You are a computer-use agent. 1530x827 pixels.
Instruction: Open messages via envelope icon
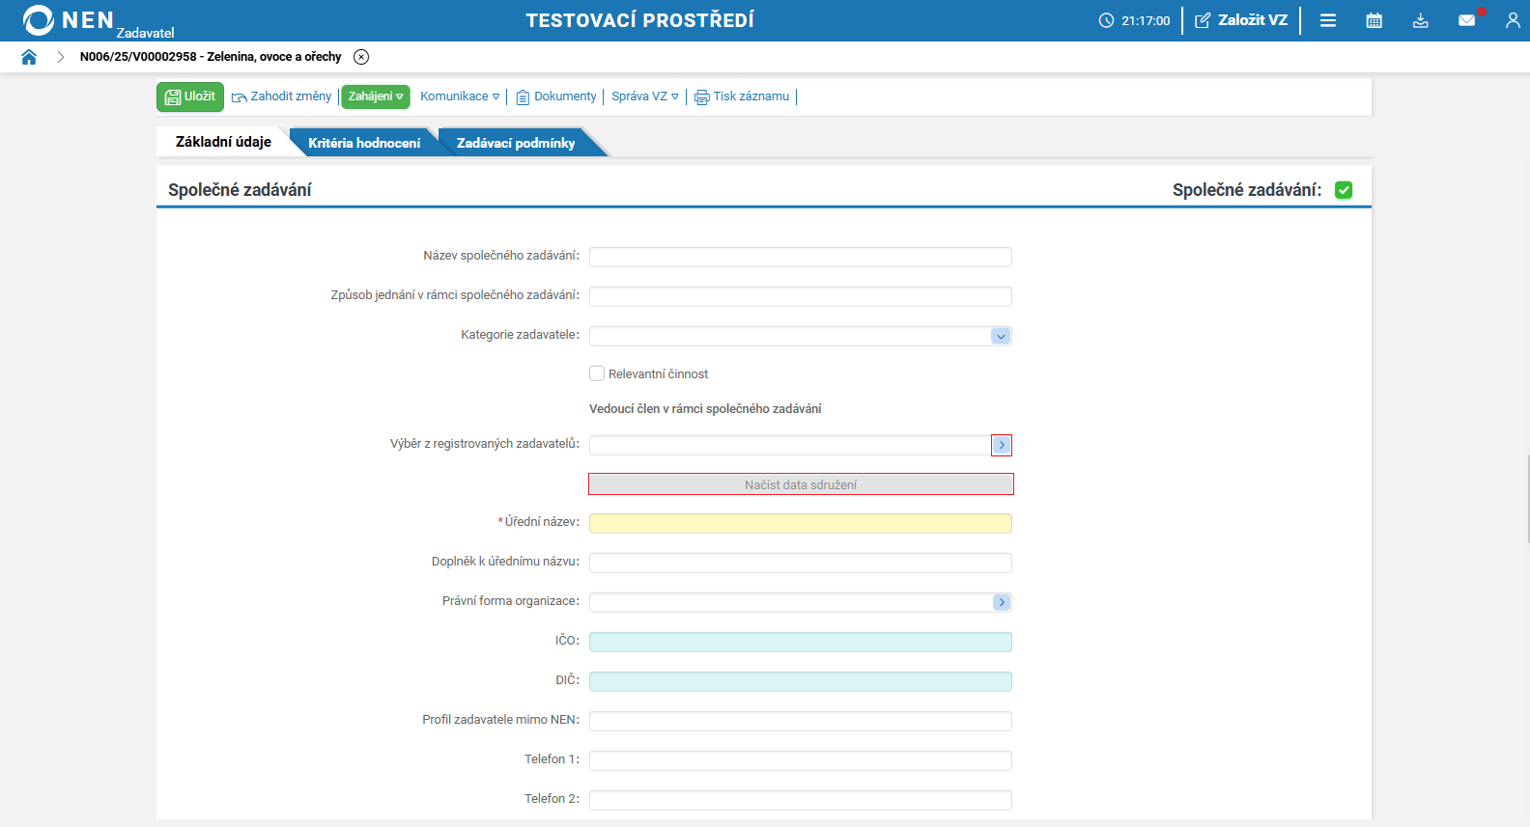(1466, 20)
